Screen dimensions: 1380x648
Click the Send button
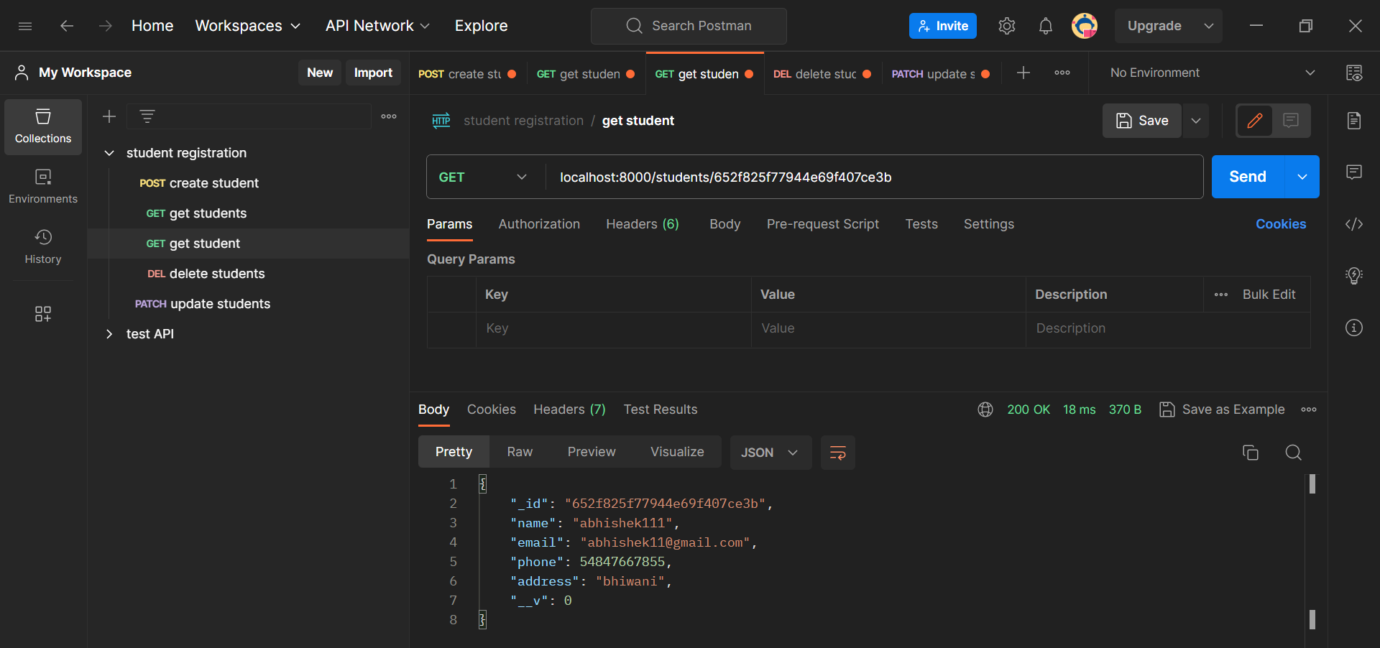click(x=1246, y=177)
